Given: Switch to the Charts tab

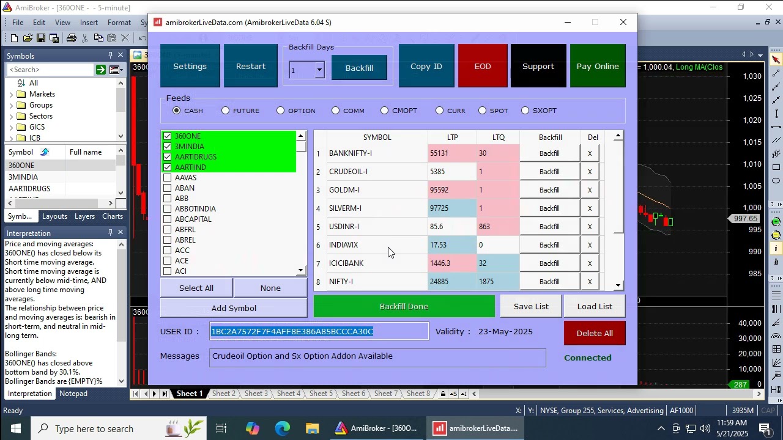Looking at the screenshot, I should pyautogui.click(x=113, y=216).
